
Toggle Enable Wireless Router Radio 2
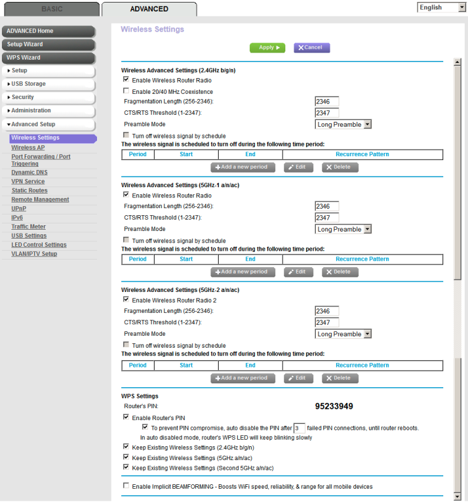pos(126,300)
